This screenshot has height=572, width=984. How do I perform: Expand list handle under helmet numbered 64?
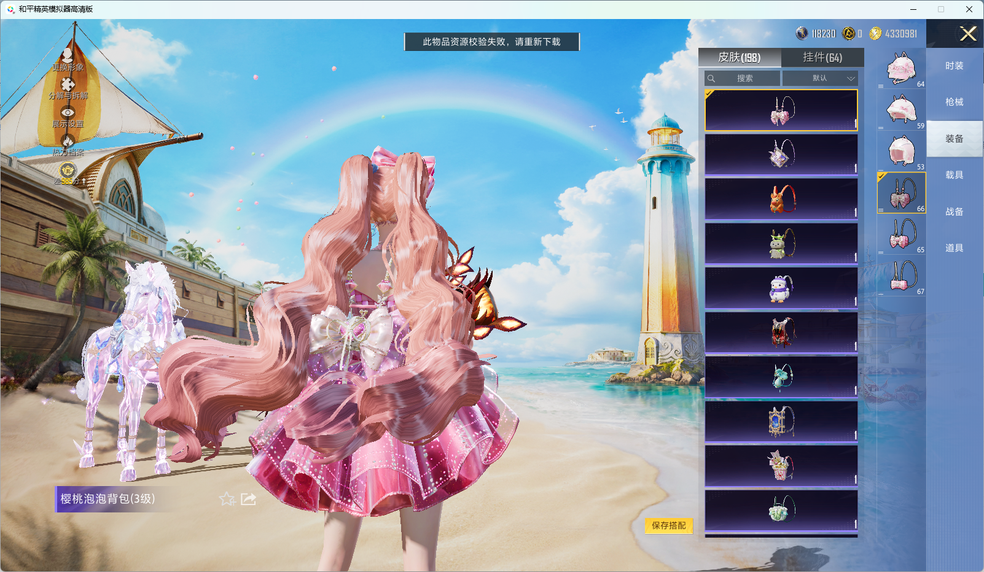[881, 86]
